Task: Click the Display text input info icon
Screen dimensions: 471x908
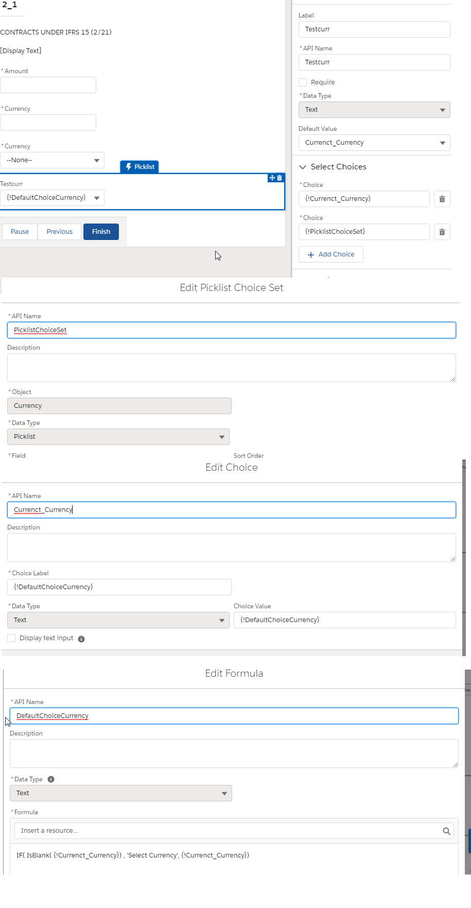Action: click(81, 639)
